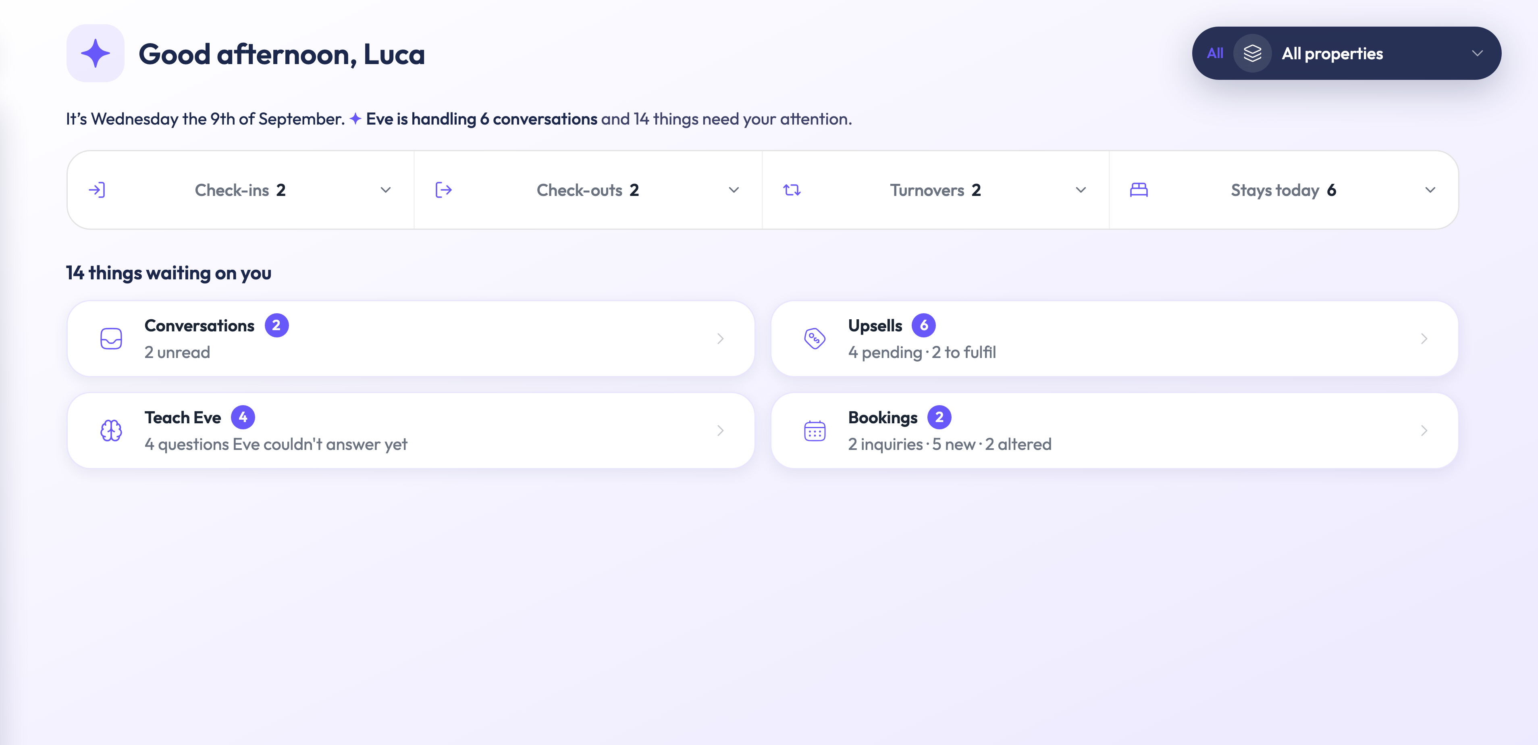Click the sparkle logo beside the greeting
Viewport: 1538px width, 745px height.
pos(96,53)
